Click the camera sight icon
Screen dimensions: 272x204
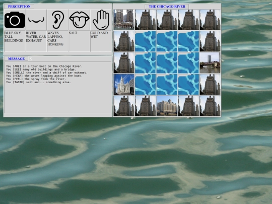(15, 20)
